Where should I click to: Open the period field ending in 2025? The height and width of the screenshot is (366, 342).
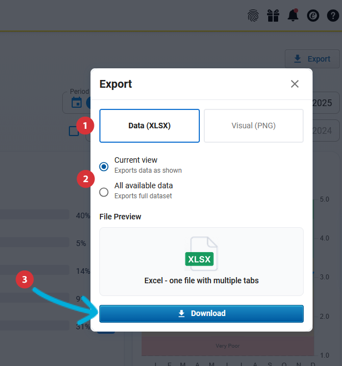pos(325,103)
